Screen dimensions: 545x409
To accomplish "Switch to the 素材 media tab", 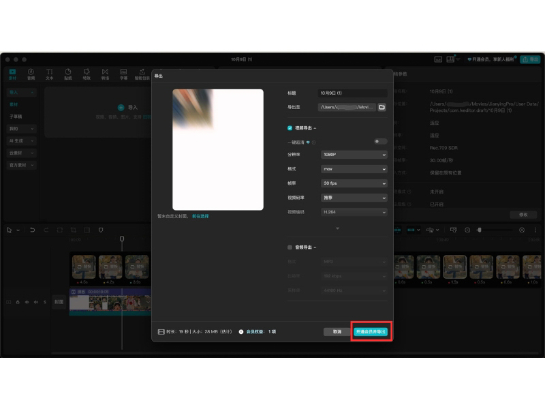I will tap(13, 74).
